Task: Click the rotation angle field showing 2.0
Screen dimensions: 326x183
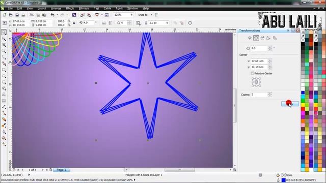Action: pos(259,48)
